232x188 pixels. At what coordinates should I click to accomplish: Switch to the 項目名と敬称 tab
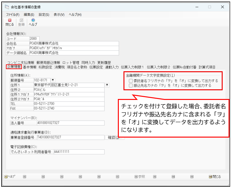[77, 67]
